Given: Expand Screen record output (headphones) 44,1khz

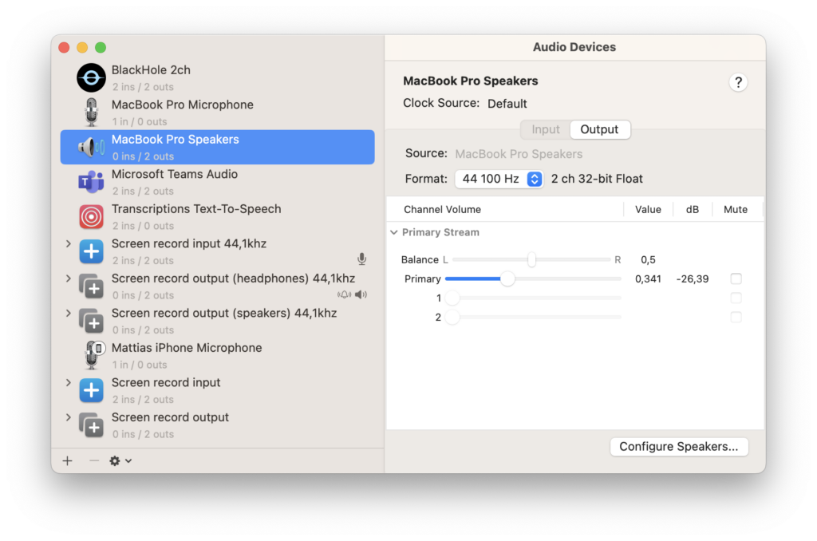Looking at the screenshot, I should click(x=69, y=278).
